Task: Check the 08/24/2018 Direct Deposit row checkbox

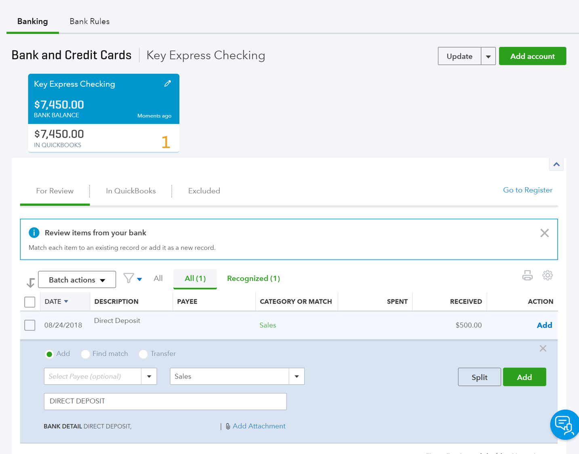Action: click(30, 325)
